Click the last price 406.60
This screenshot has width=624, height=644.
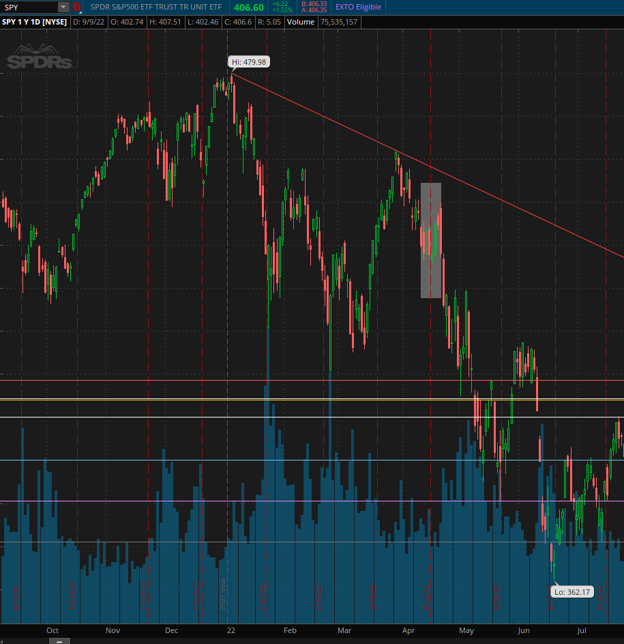(249, 8)
